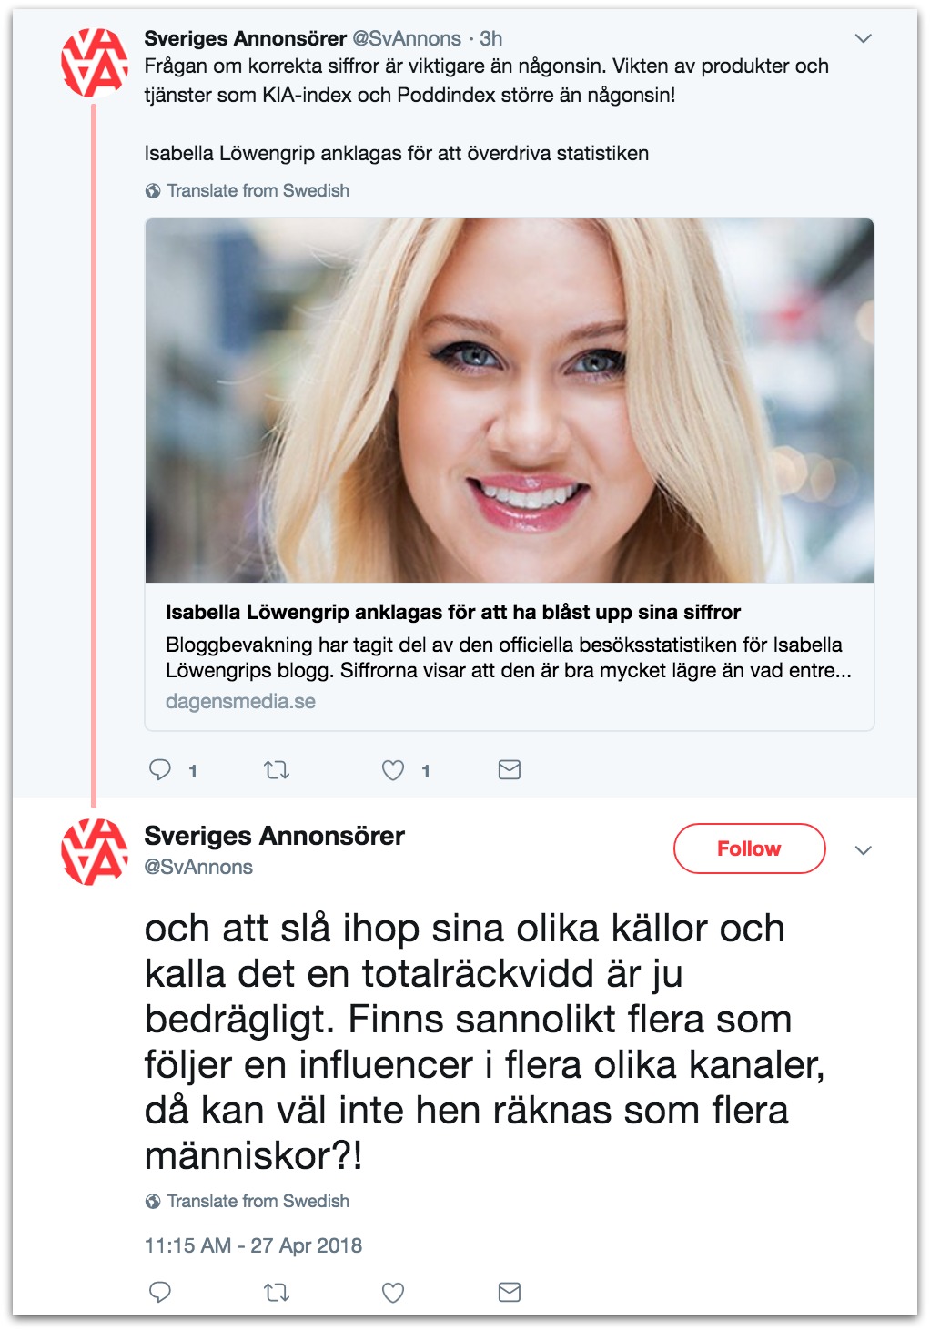930x1331 pixels.
Task: Send the first tweet via the envelope icon
Action: click(x=510, y=770)
